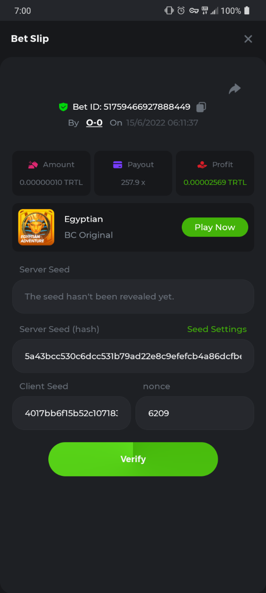Image resolution: width=266 pixels, height=593 pixels.
Task: Open the O-0 user profile
Action: (x=94, y=123)
